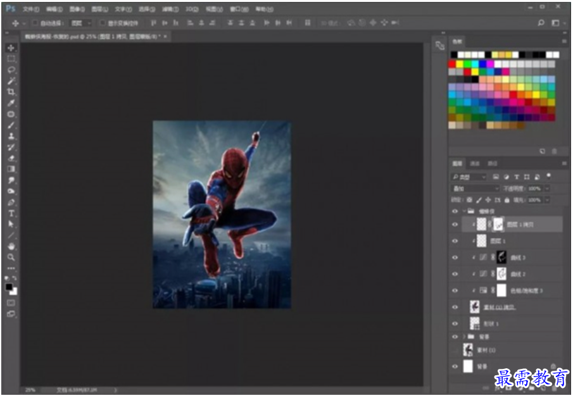Select the Pen tool
Image resolution: width=573 pixels, height=398 pixels.
11,202
